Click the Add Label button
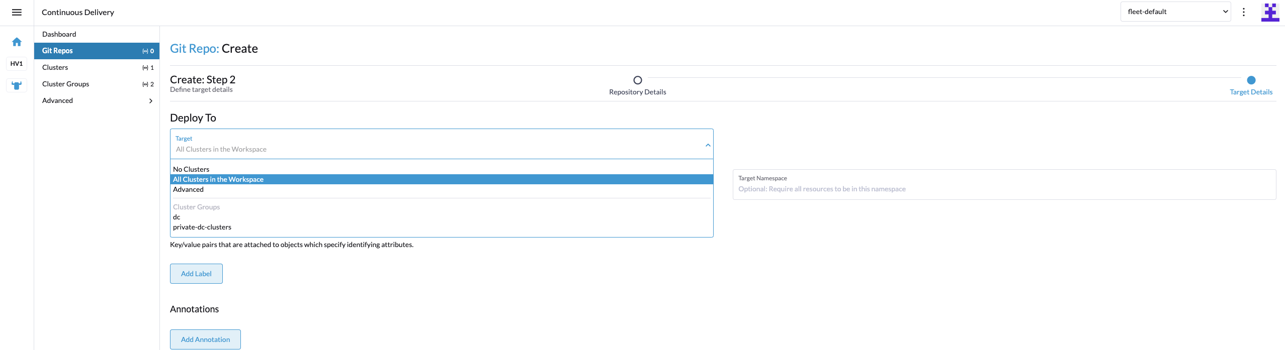The width and height of the screenshot is (1285, 350). click(196, 274)
